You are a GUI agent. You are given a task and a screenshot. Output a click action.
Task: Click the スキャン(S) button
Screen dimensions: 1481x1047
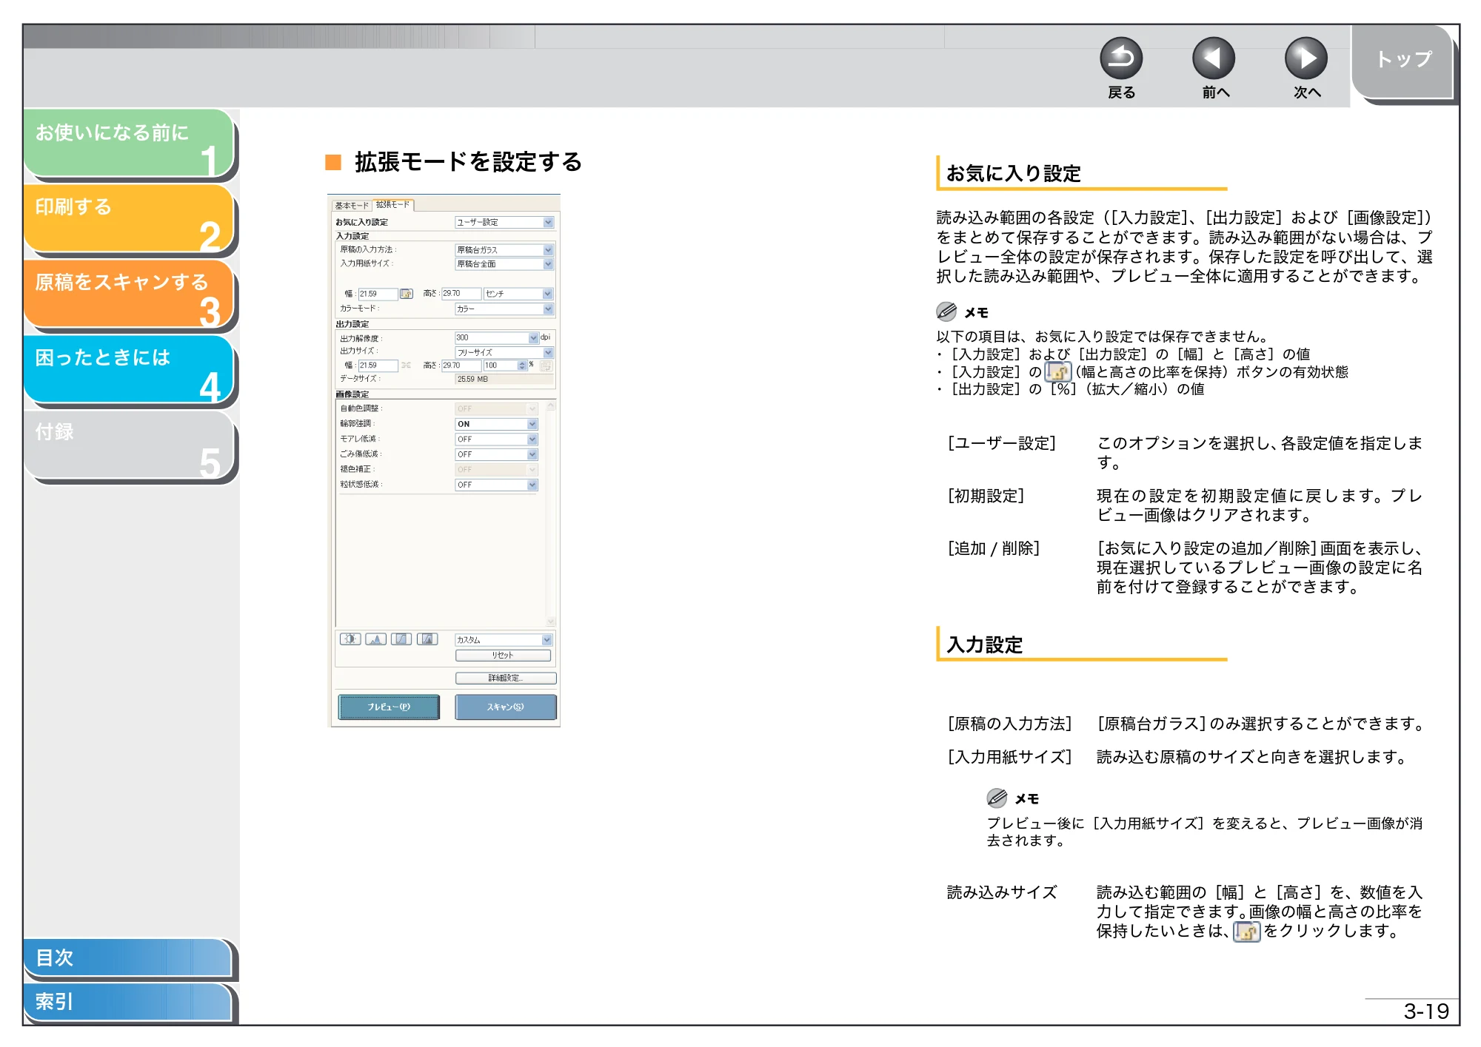505,707
